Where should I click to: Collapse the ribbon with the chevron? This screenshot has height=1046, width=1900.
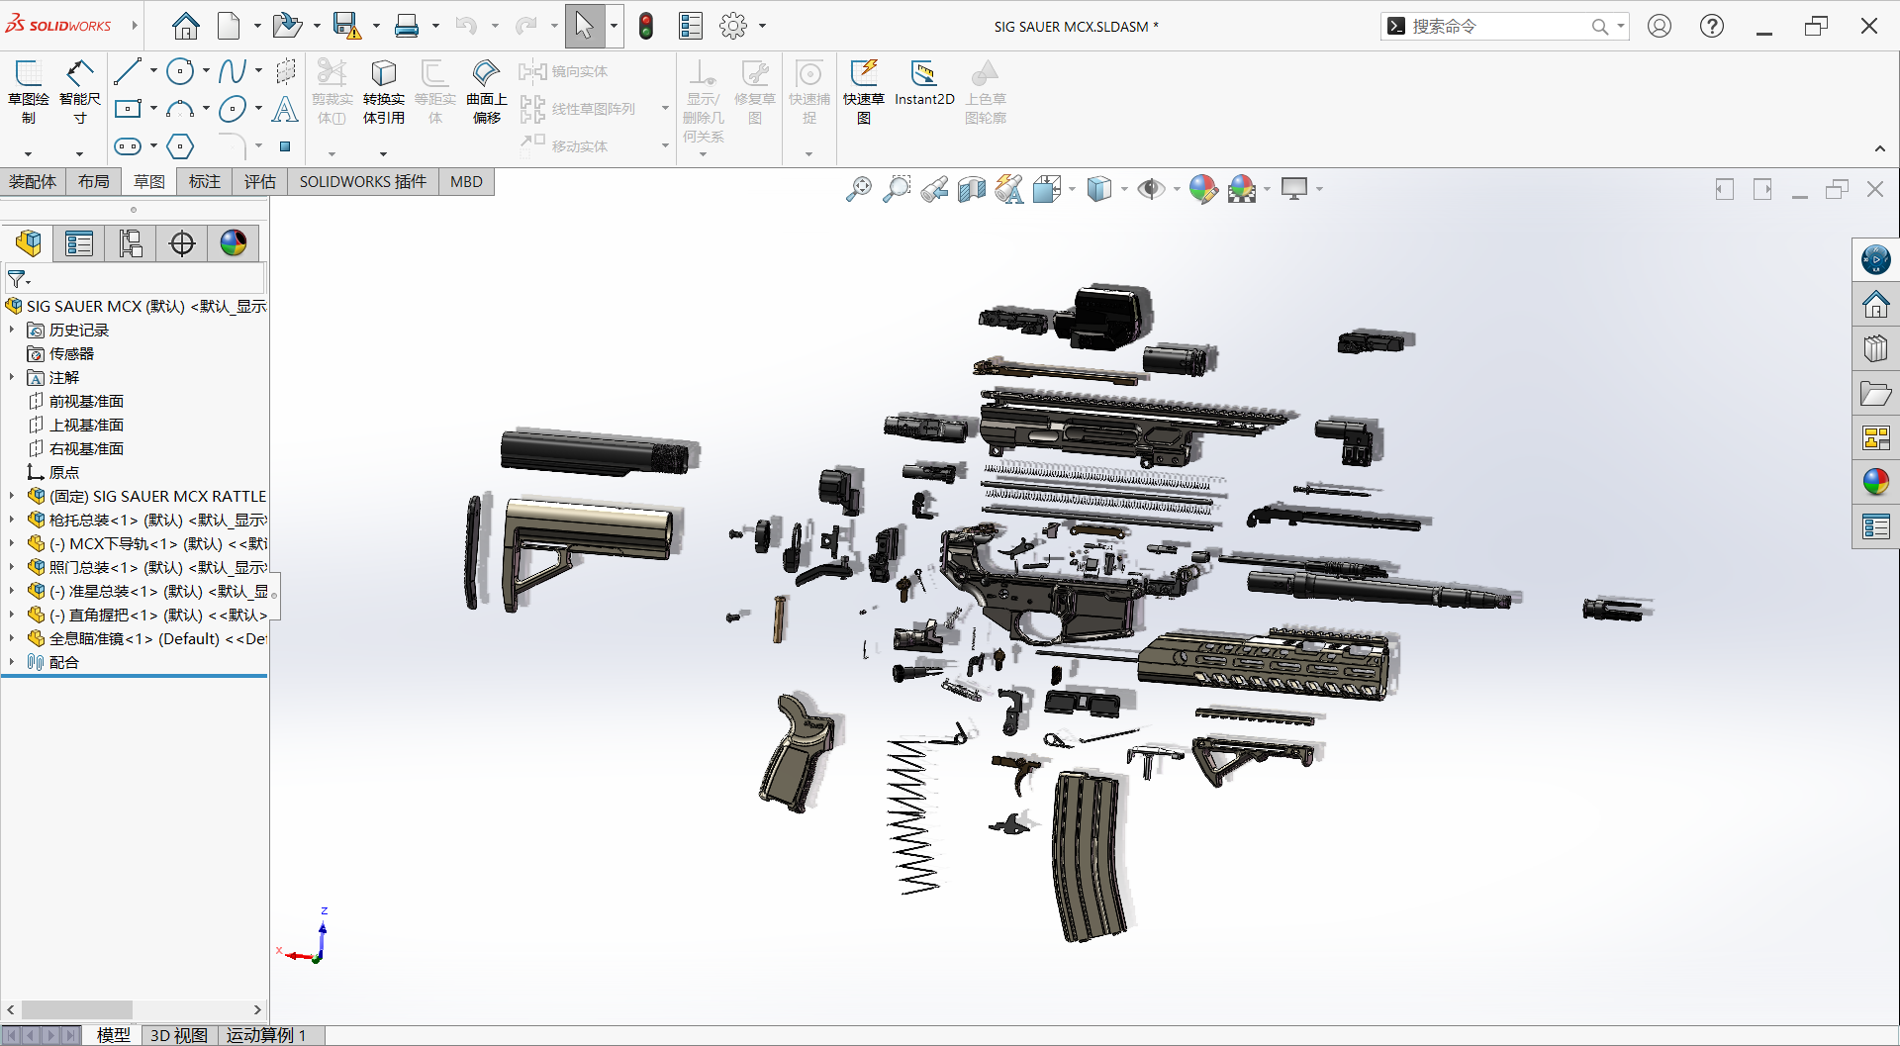tap(1880, 149)
